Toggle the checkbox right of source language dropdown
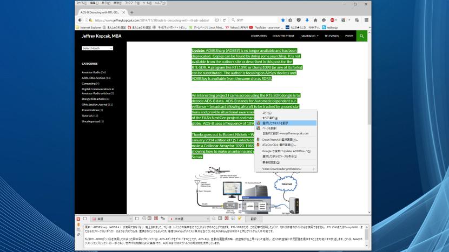The image size is (449, 252). pos(137,219)
